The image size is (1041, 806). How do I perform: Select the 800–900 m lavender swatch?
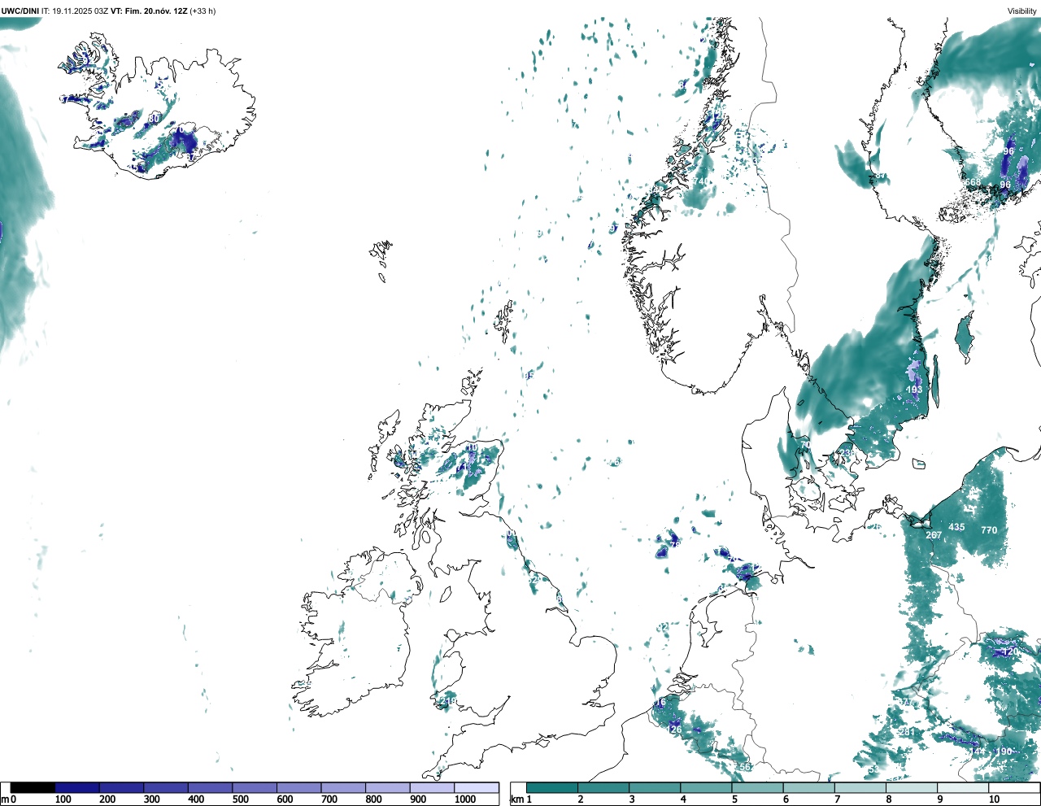tap(387, 787)
